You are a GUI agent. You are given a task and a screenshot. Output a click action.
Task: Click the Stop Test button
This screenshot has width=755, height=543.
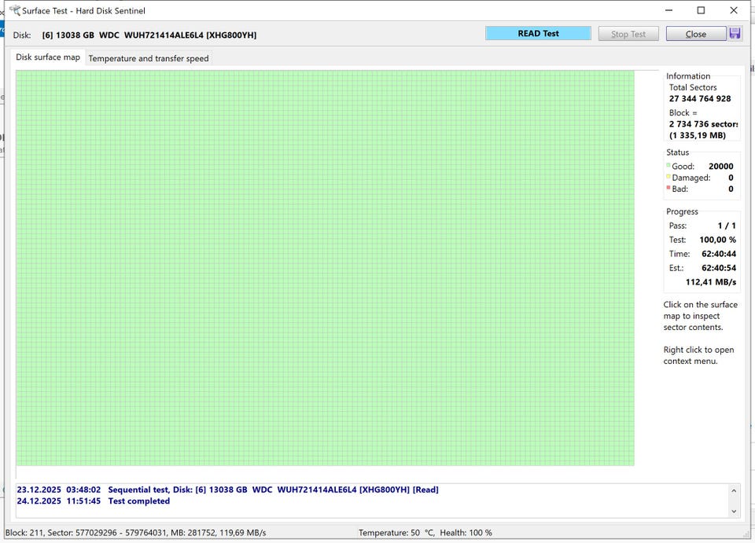coord(628,34)
